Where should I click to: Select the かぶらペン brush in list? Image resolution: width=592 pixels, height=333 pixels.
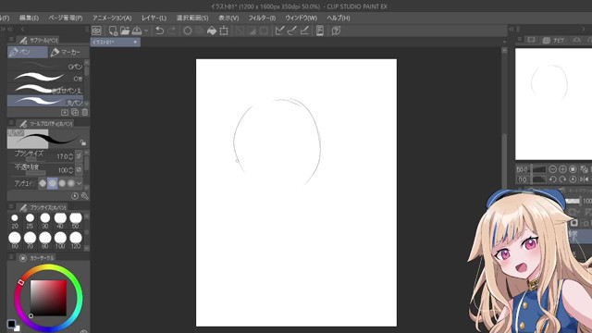pyautogui.click(x=45, y=90)
